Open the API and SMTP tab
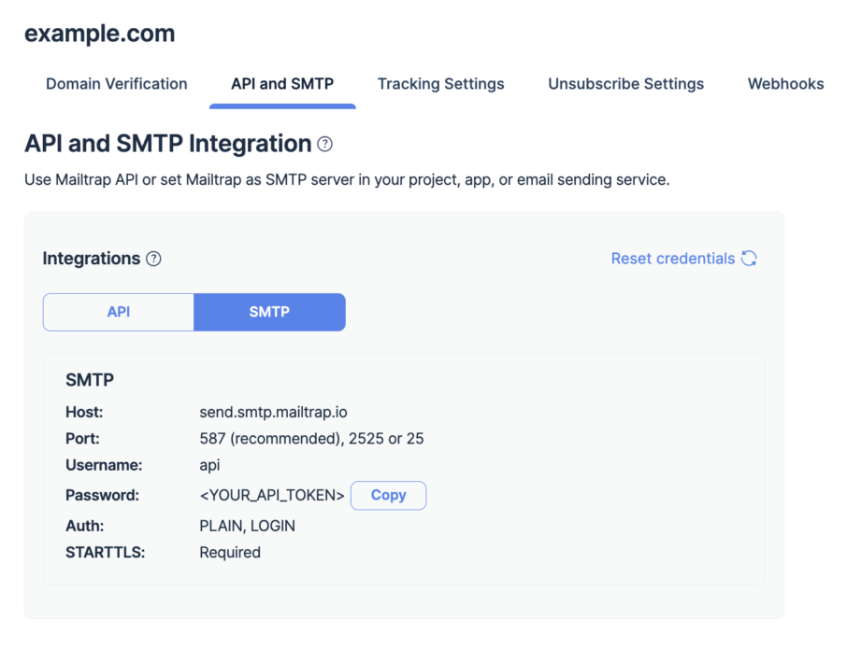The image size is (847, 648). coord(282,84)
